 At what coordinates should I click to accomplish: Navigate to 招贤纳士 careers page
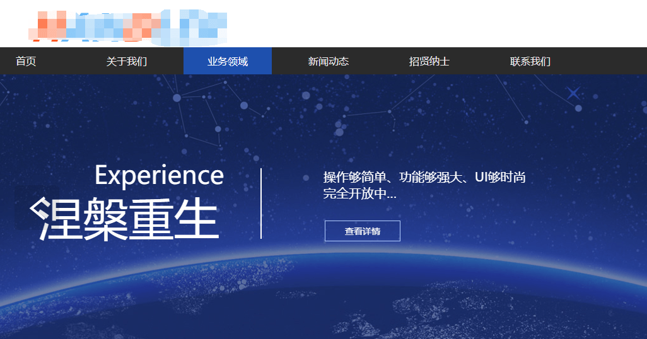point(429,61)
